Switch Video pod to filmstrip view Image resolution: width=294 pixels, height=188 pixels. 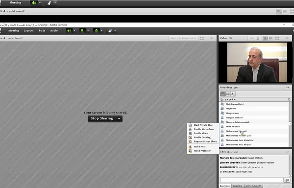(x=271, y=38)
